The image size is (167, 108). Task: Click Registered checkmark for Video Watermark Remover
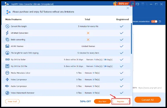121,93
